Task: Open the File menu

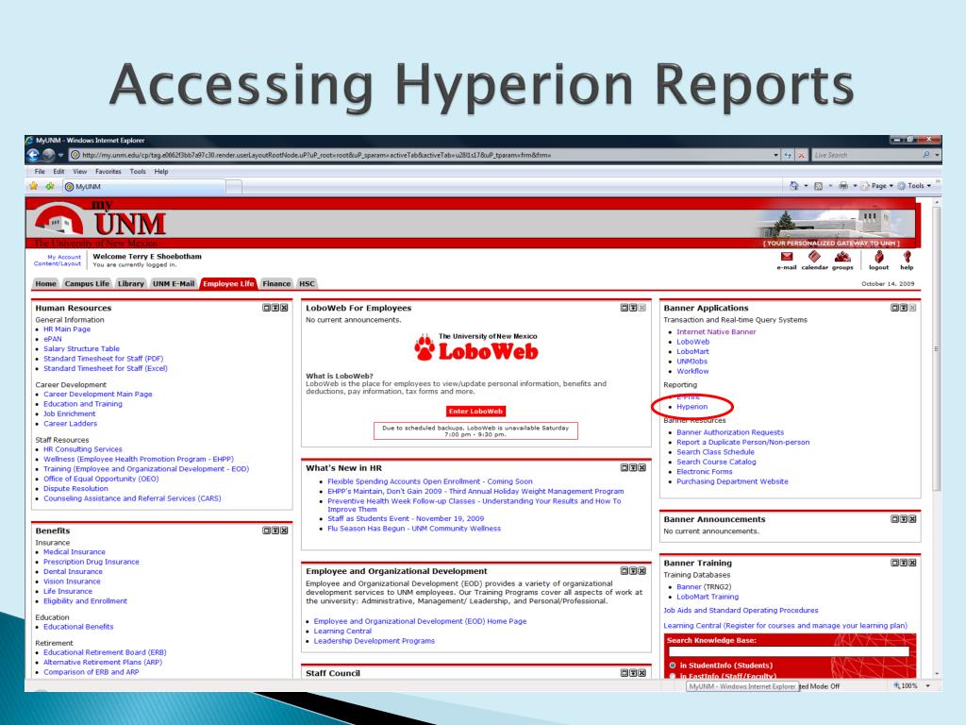Action: point(40,172)
